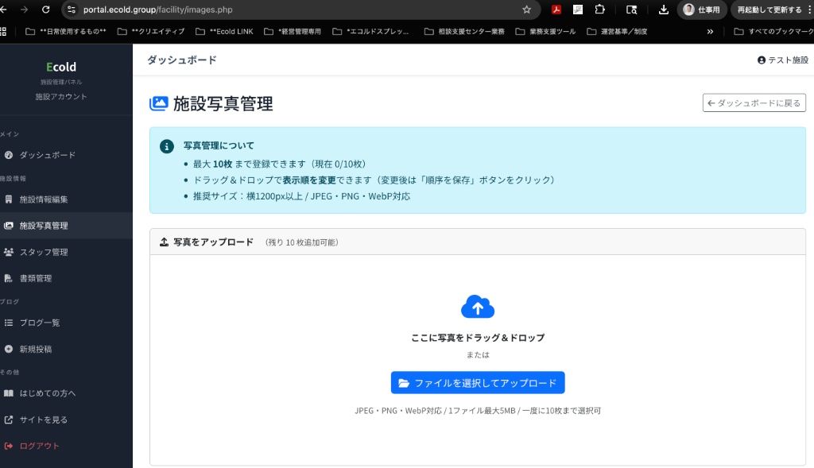Open 運営基準/制度 bookmark folder
814x468 pixels.
click(x=617, y=31)
